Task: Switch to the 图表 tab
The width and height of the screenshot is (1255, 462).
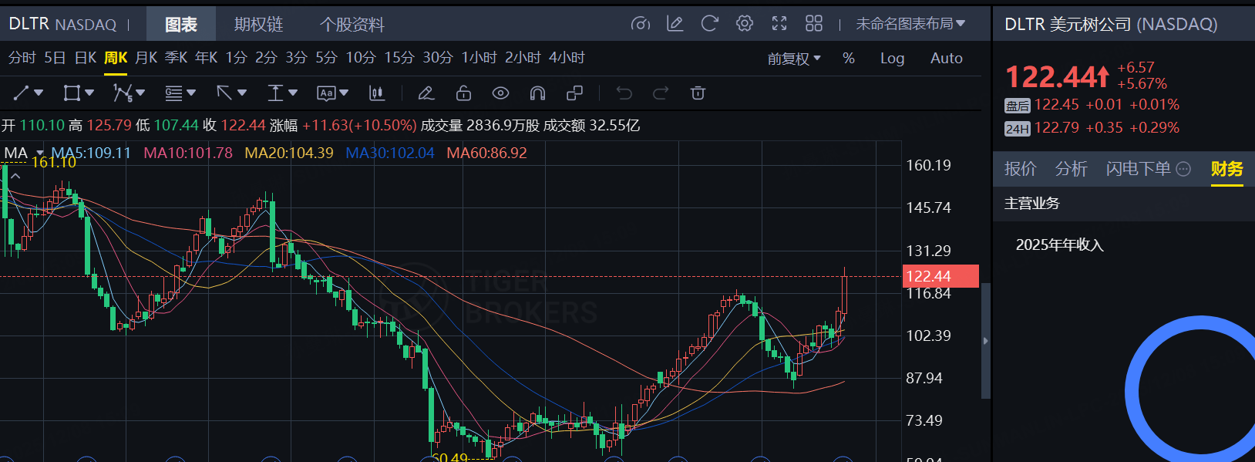Action: point(181,25)
